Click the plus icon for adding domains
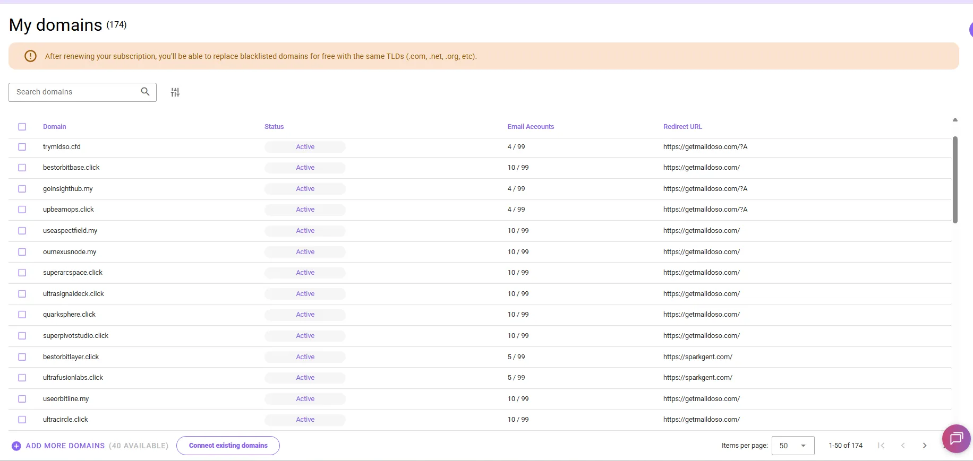 tap(16, 446)
